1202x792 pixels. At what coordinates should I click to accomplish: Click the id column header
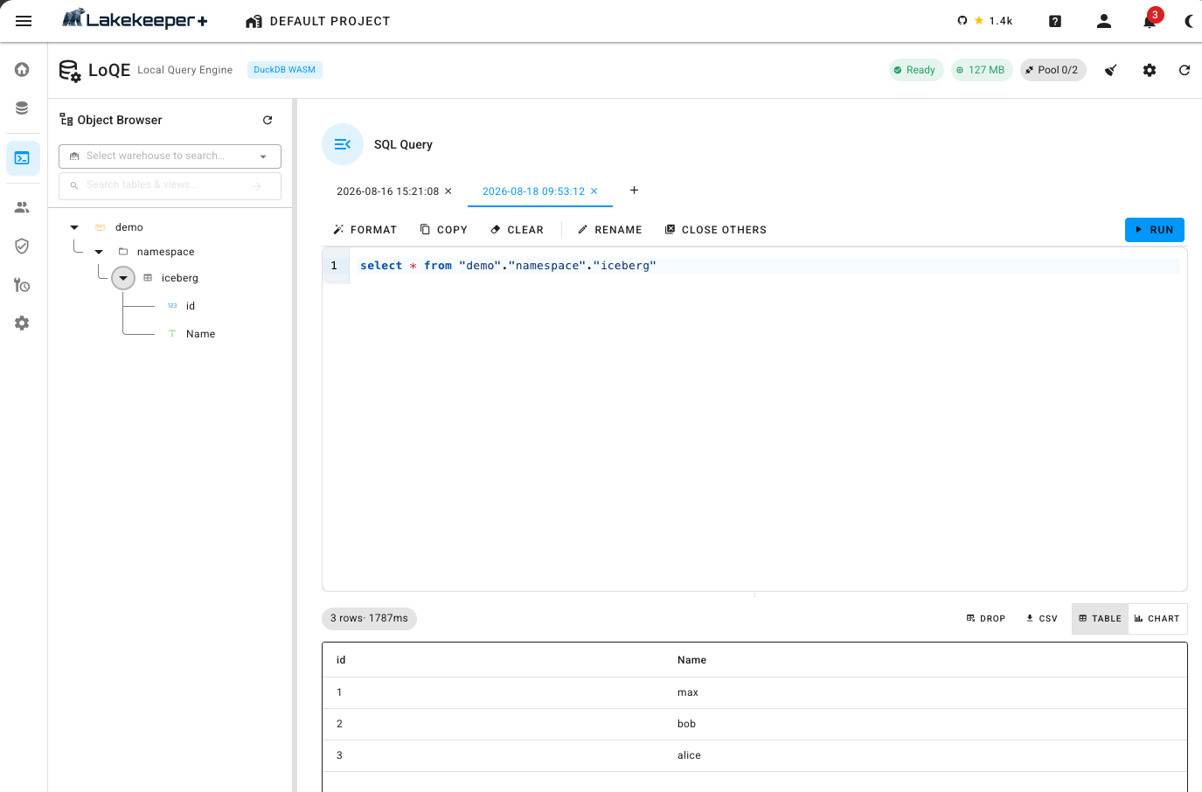(x=341, y=660)
